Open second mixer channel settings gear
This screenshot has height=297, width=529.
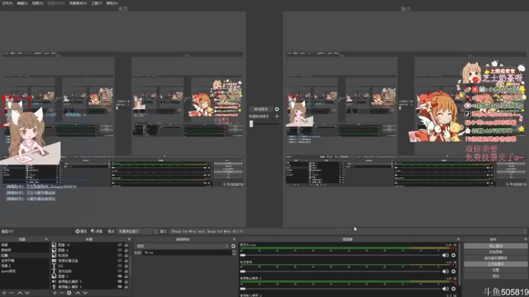(x=454, y=271)
